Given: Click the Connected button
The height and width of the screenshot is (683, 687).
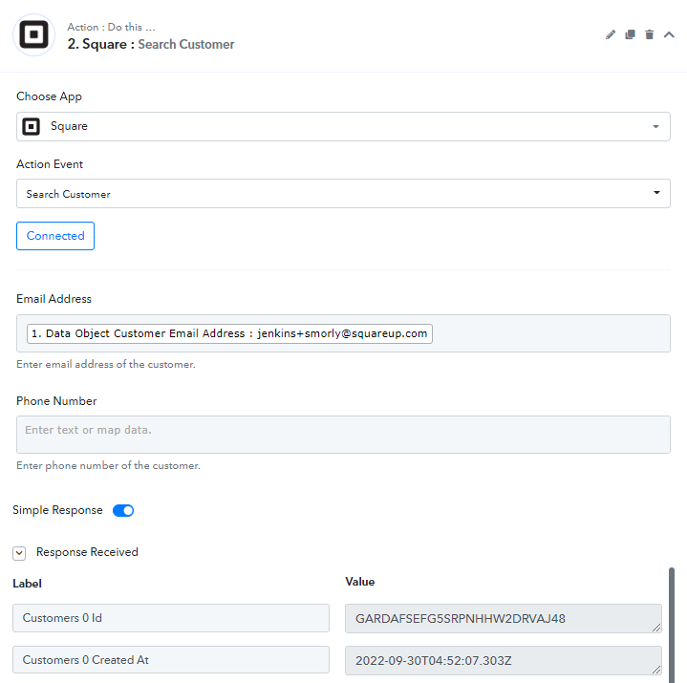Looking at the screenshot, I should [x=55, y=236].
